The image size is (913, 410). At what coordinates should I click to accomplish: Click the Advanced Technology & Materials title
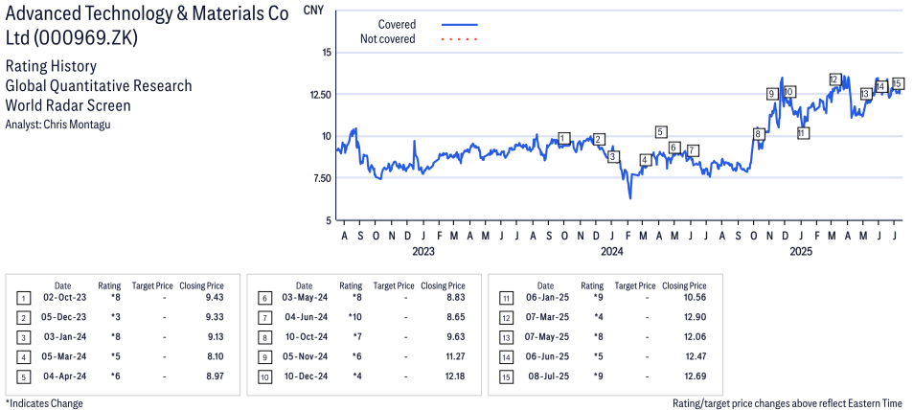pos(147,26)
